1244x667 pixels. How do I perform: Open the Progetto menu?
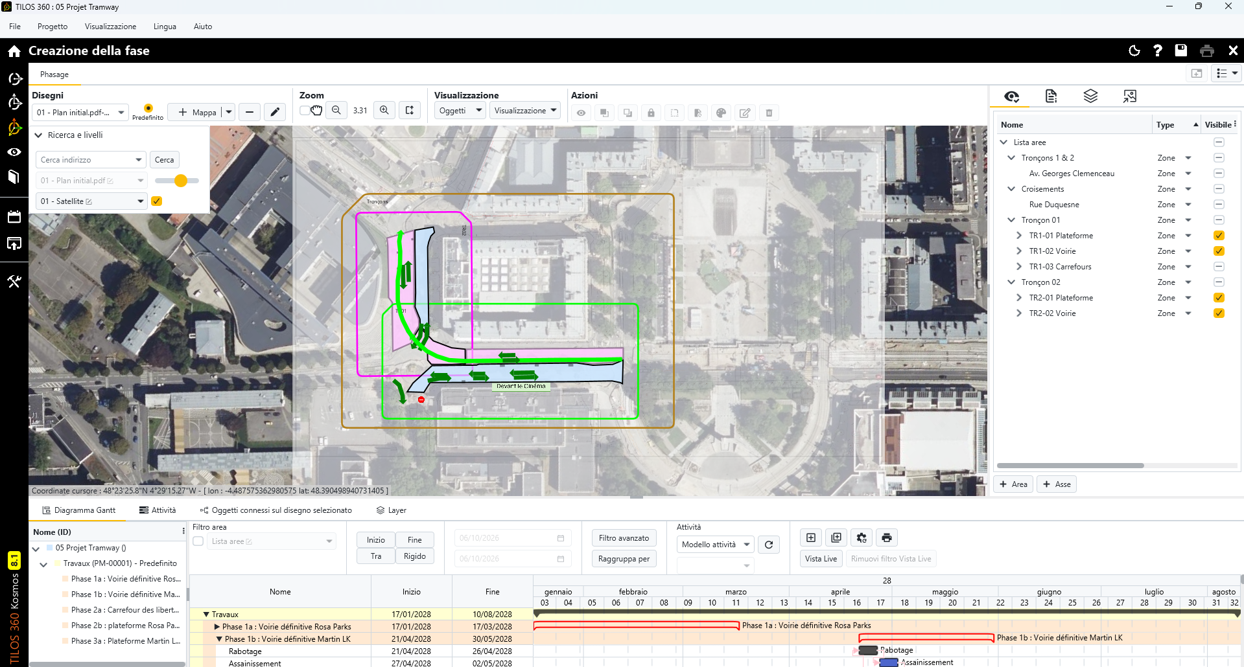click(x=53, y=27)
